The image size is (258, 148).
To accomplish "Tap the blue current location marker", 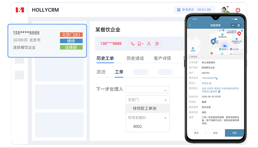I will pos(224,46).
